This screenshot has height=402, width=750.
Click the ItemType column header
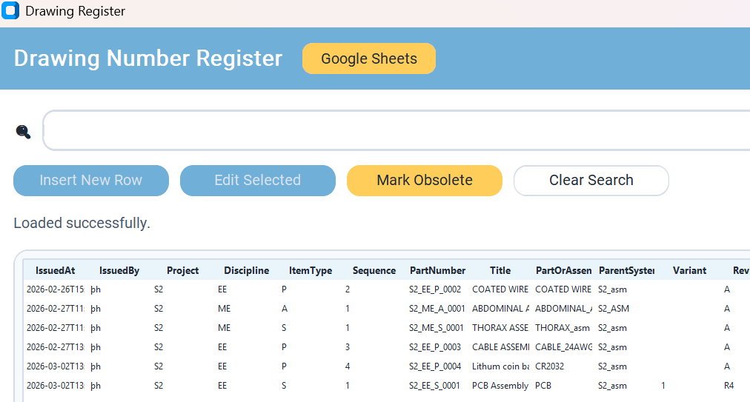coord(311,270)
